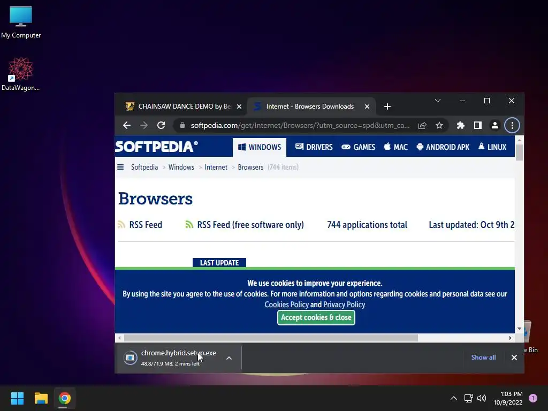Screen dimensions: 548x411
Task: Select the My Computer desktop icon
Action: pyautogui.click(x=21, y=22)
